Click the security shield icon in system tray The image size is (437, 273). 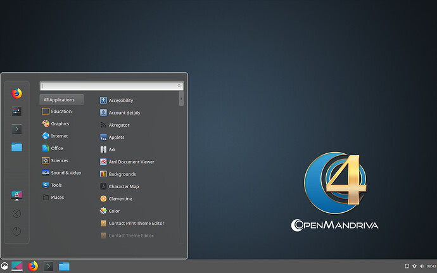414,266
